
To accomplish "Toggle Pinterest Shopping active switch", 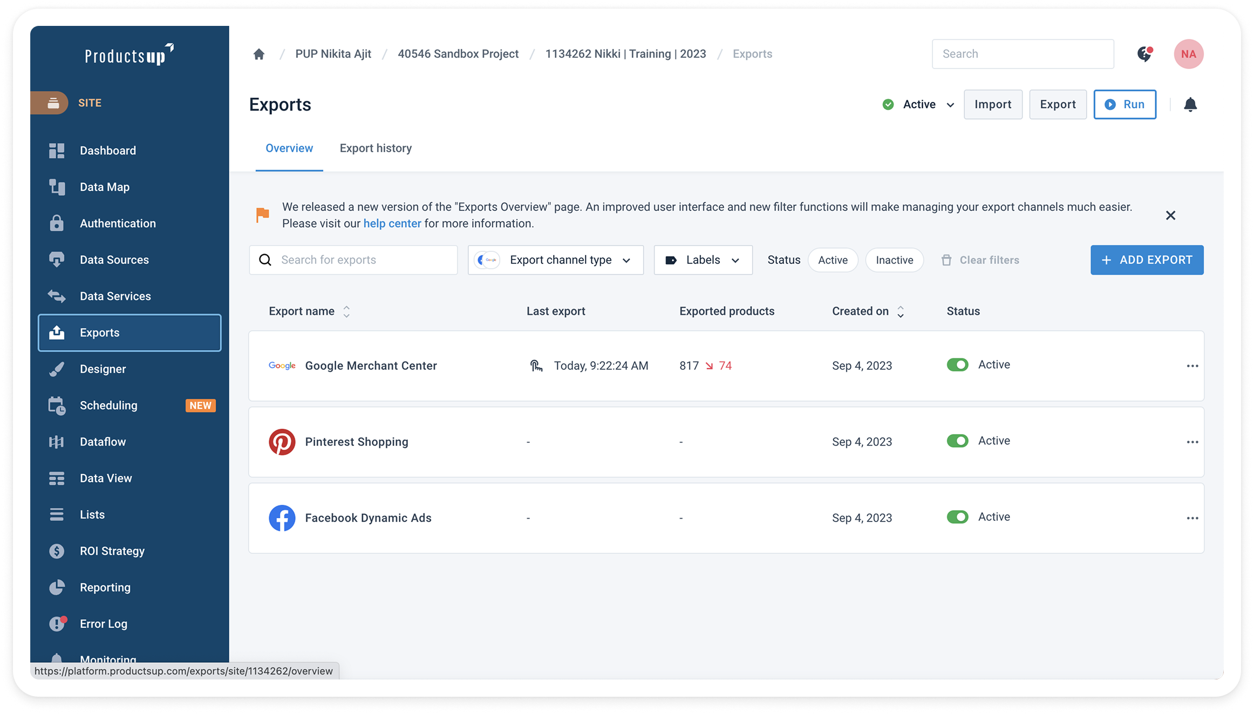I will (x=958, y=441).
